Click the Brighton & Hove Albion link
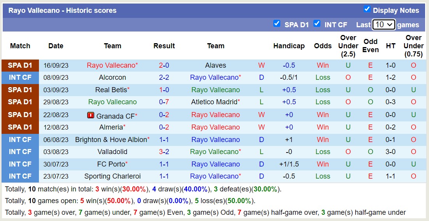The height and width of the screenshot is (221, 429). tap(111, 139)
